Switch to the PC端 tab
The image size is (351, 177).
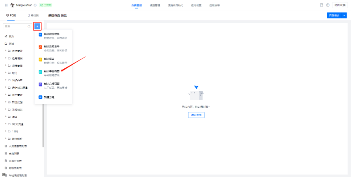(11, 15)
